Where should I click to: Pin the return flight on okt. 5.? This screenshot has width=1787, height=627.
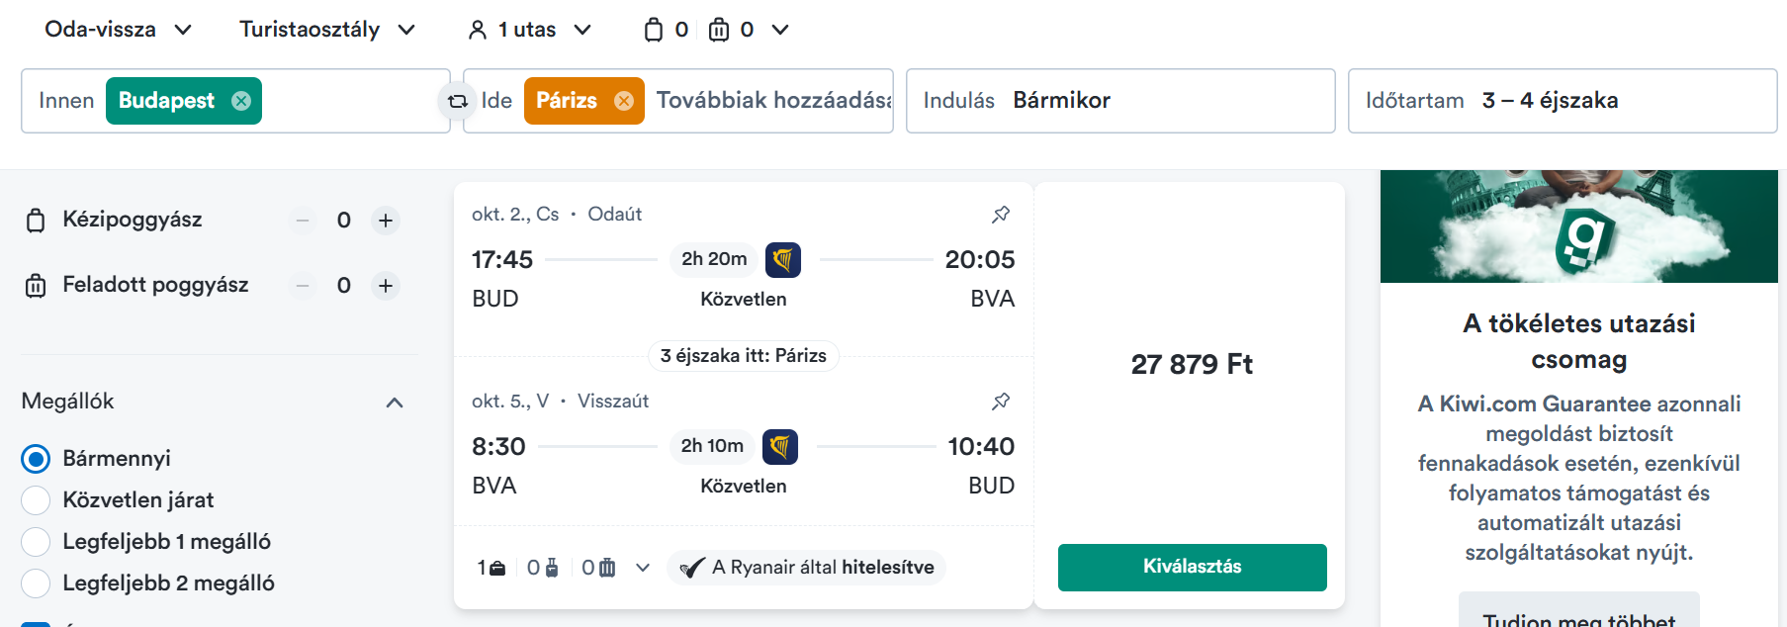coord(1001,401)
